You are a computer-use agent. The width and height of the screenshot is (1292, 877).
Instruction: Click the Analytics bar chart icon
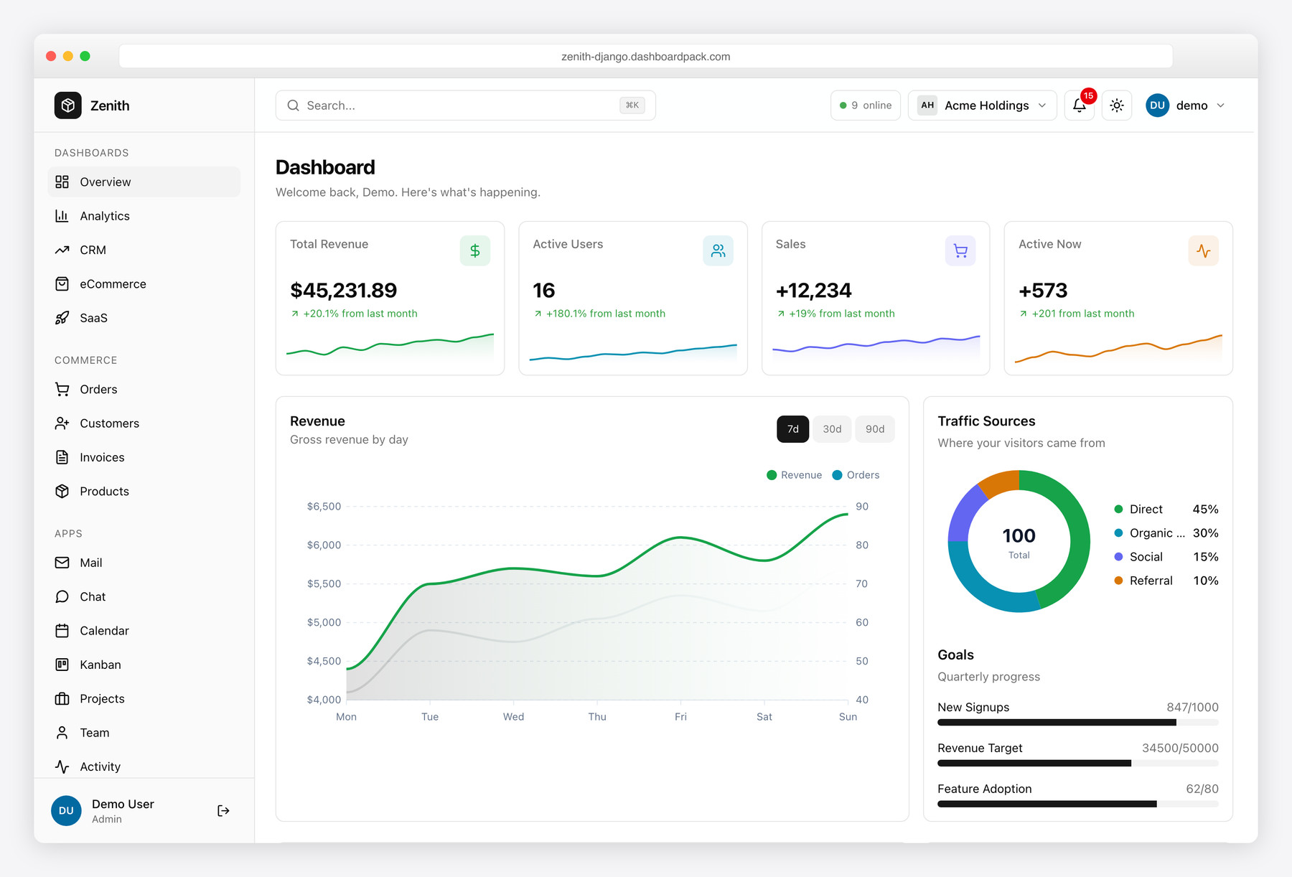pos(62,216)
